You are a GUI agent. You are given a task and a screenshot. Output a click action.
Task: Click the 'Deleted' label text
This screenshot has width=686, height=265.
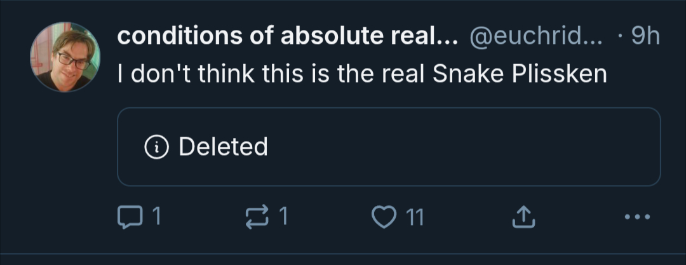point(223,147)
